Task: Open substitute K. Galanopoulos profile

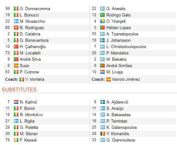Action: (x=122, y=128)
